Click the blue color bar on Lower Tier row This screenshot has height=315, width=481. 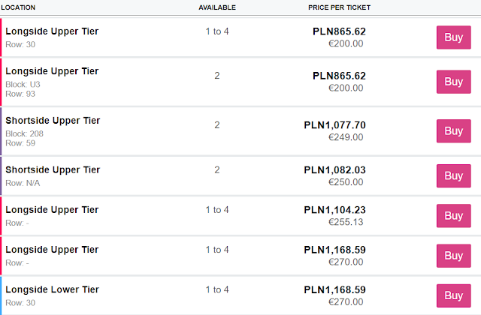pos(2,295)
